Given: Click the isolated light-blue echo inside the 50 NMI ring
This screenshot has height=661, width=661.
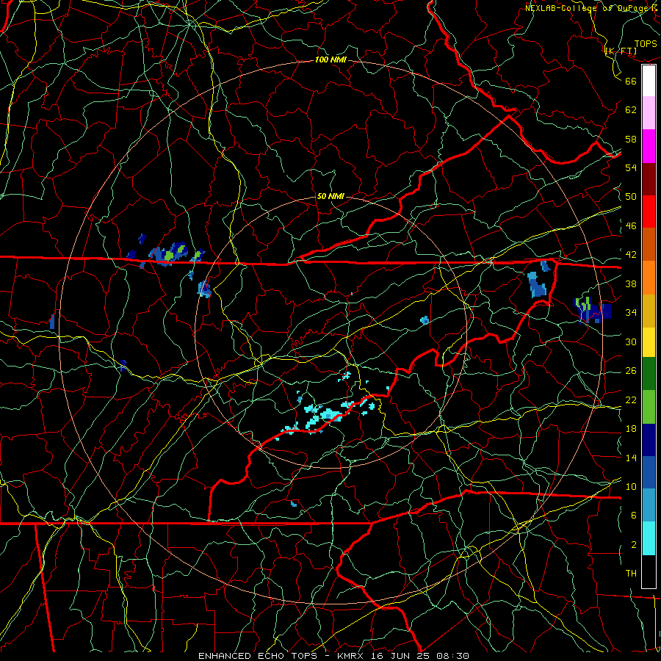Looking at the screenshot, I should pyautogui.click(x=425, y=320).
